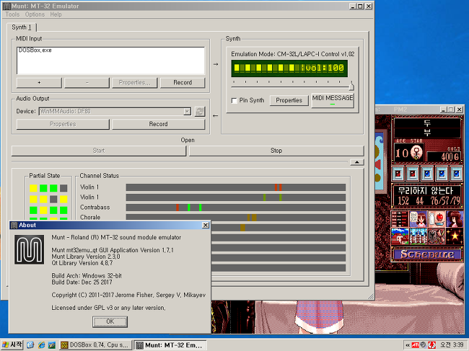The height and width of the screenshot is (351, 469).
Task: Click the Munt: MT-32 Em... taskbar button
Action: pos(170,345)
